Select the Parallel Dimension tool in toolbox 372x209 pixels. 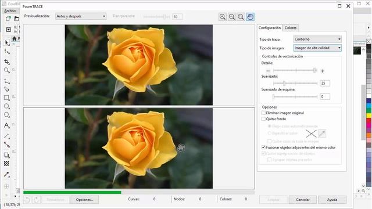(x=6, y=136)
